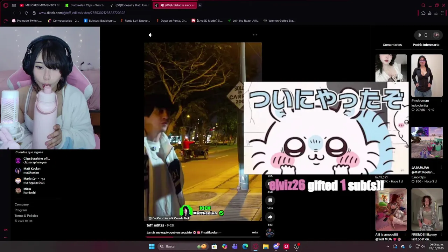Go forward to next page
The image size is (448, 252).
(20, 13)
